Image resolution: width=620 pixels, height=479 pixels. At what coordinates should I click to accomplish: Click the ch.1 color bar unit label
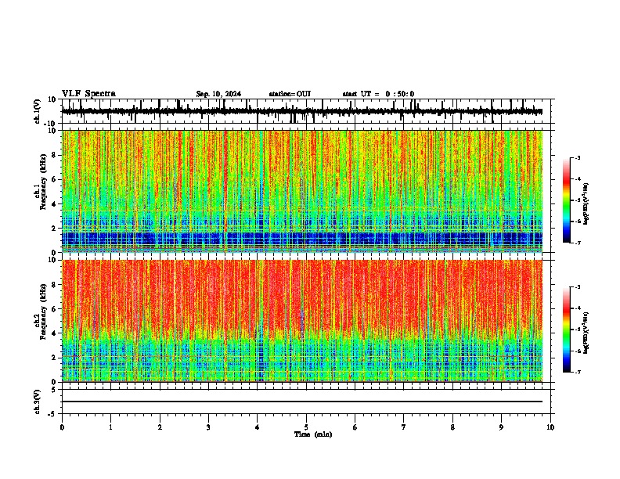pos(586,204)
